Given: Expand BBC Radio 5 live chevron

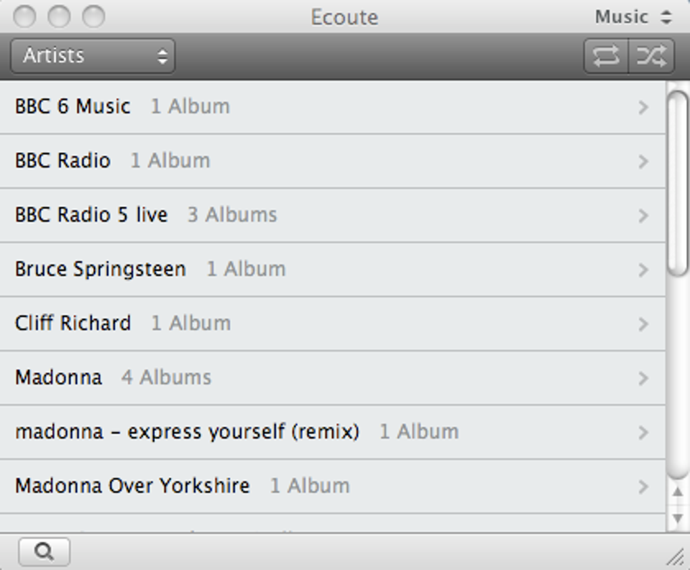Looking at the screenshot, I should 643,216.
